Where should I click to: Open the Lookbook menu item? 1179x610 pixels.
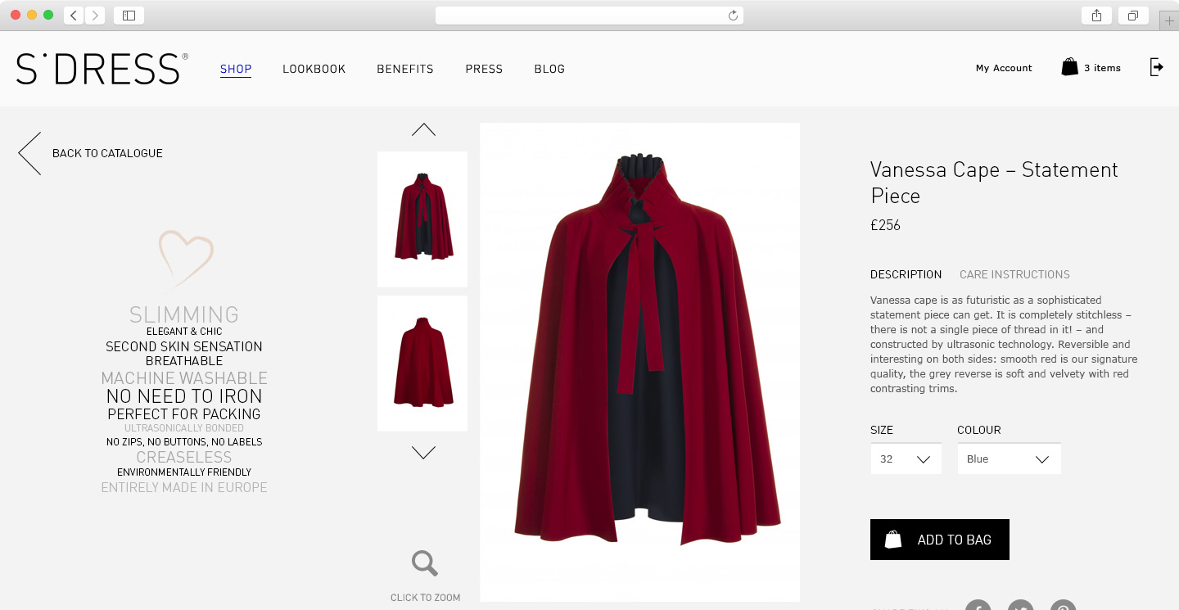pyautogui.click(x=314, y=69)
